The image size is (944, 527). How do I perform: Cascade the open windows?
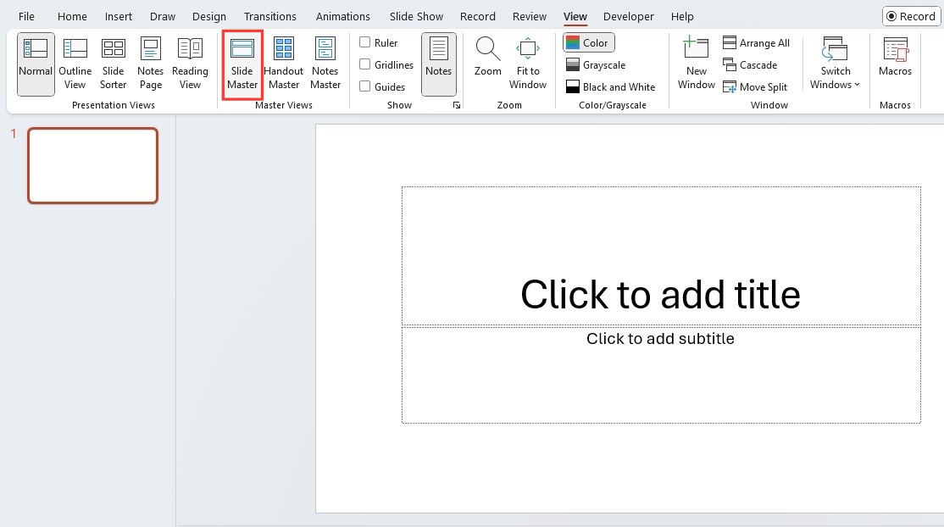[750, 65]
